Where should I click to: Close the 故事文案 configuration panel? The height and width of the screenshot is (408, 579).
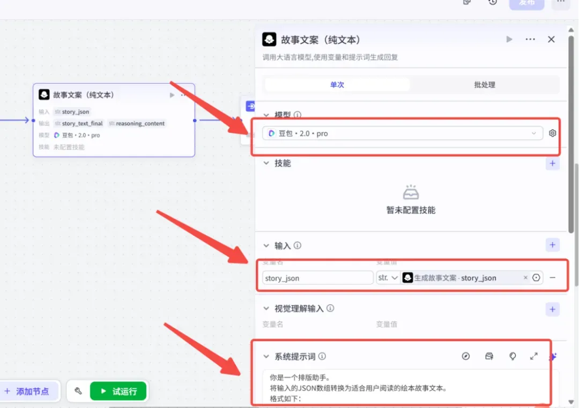[551, 39]
